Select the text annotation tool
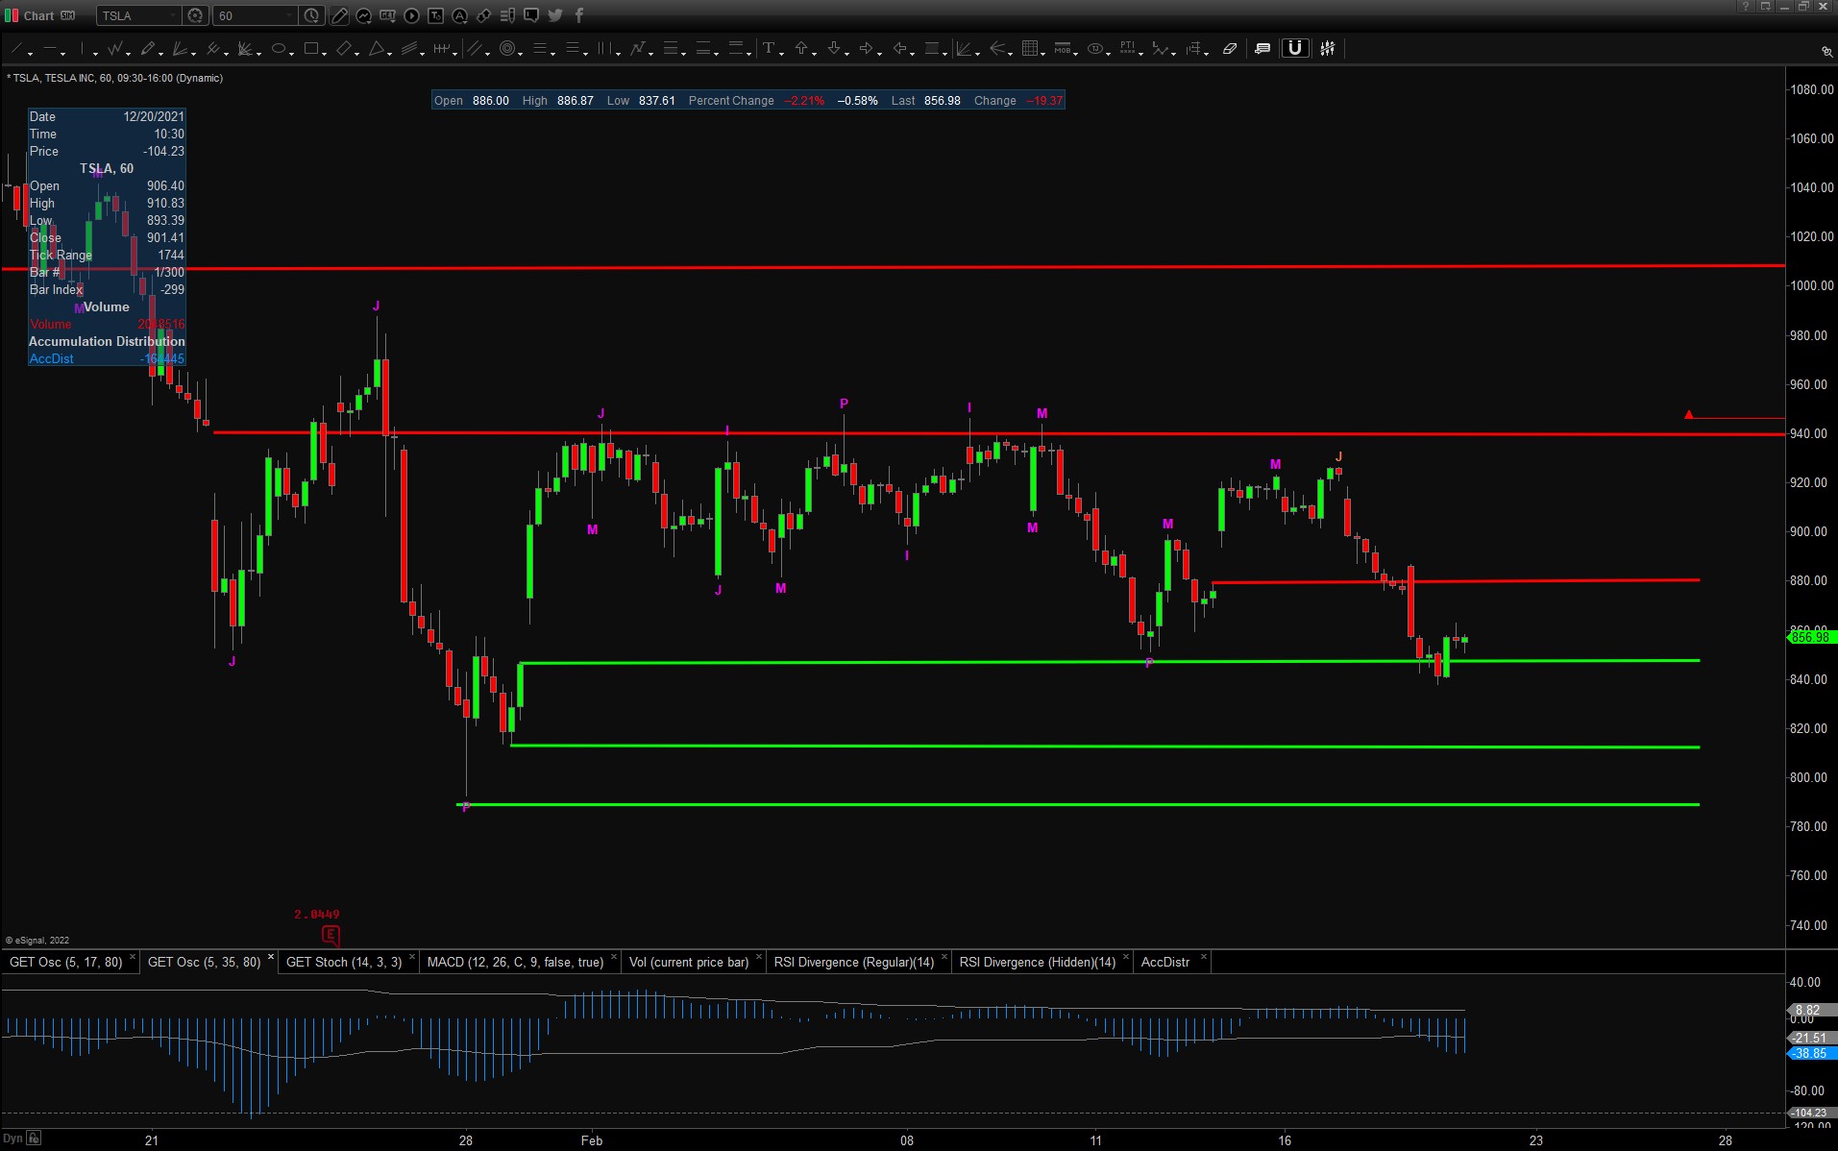The height and width of the screenshot is (1151, 1838). 769,49
